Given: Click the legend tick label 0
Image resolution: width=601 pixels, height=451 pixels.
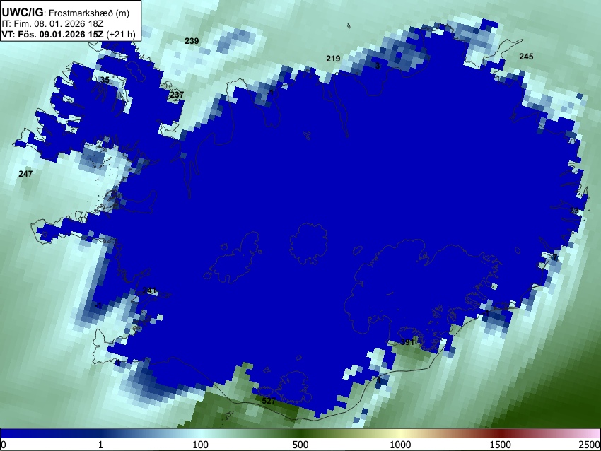Looking at the screenshot, I should point(4,445).
